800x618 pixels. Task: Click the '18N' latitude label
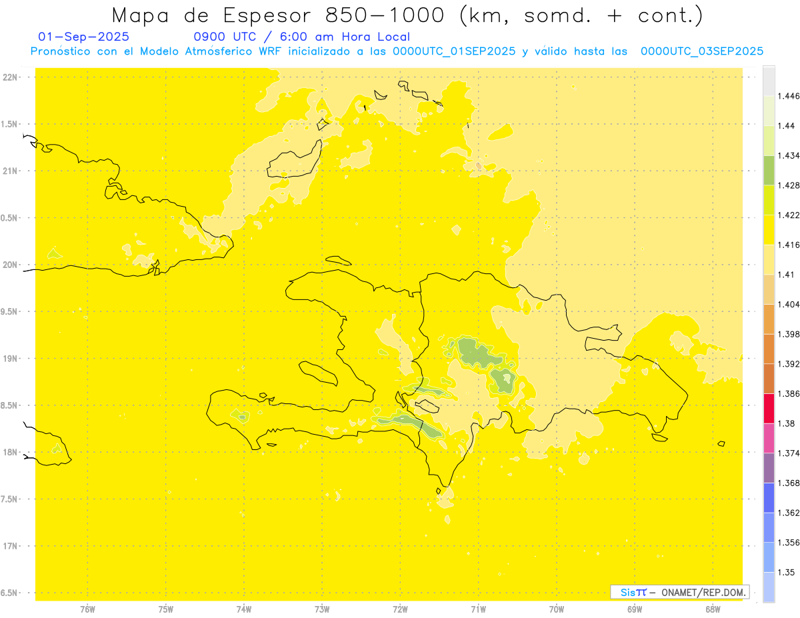click(11, 452)
